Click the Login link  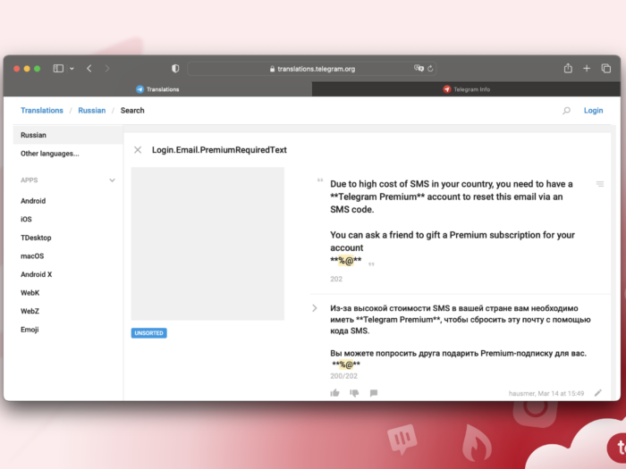pos(593,111)
